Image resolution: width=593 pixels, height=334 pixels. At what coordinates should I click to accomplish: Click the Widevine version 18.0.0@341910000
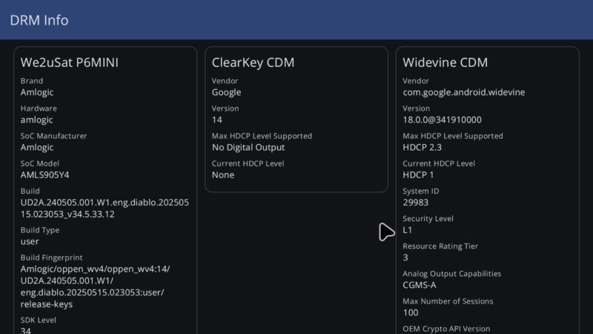point(442,119)
